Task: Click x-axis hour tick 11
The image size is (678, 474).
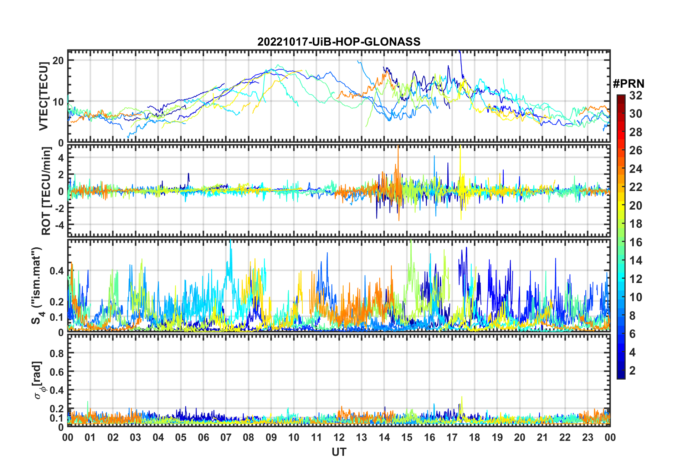Action: click(x=317, y=437)
